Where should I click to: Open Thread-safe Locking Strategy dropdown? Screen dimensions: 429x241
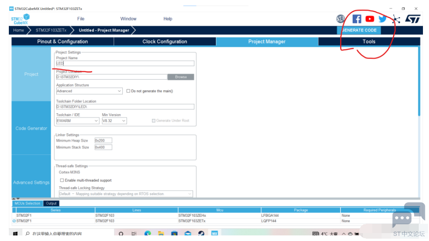126,194
